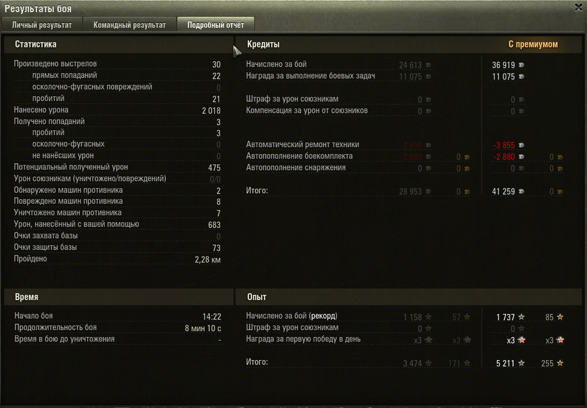Click Уничтожено машин противника row
The height and width of the screenshot is (408, 587).
[x=117, y=213]
